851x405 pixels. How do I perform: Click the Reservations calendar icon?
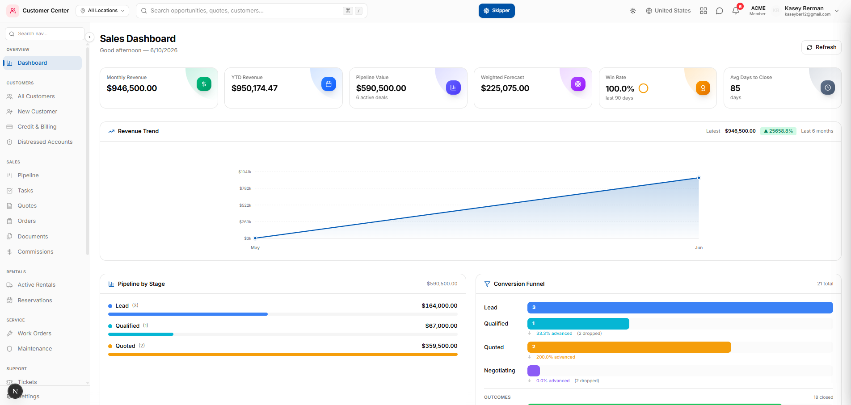[x=9, y=301]
